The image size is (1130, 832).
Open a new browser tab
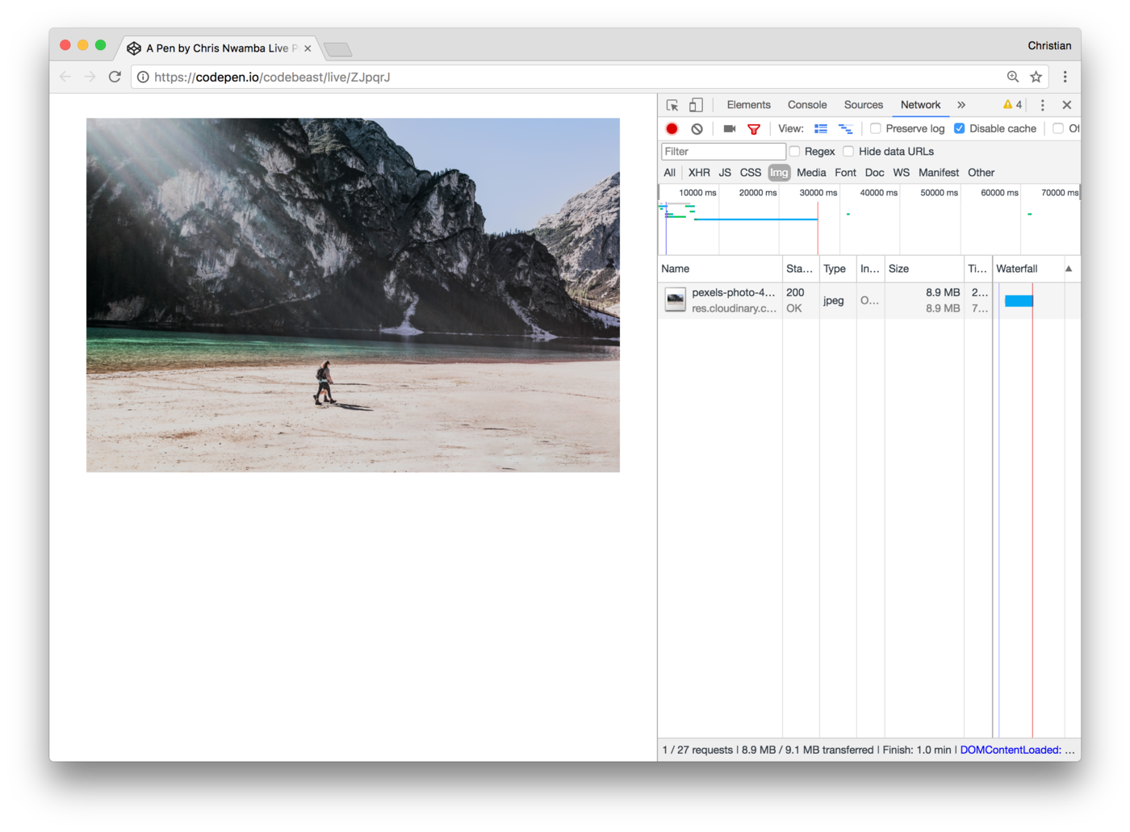337,50
